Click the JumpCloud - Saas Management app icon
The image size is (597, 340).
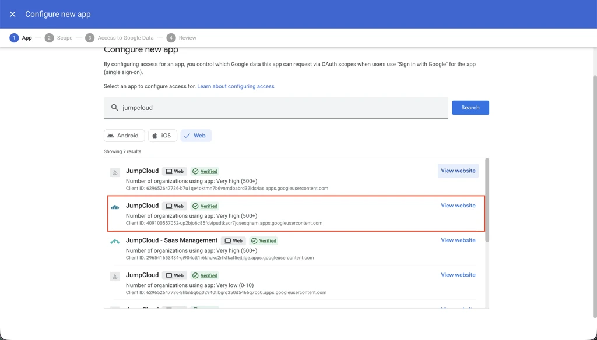[x=115, y=242]
